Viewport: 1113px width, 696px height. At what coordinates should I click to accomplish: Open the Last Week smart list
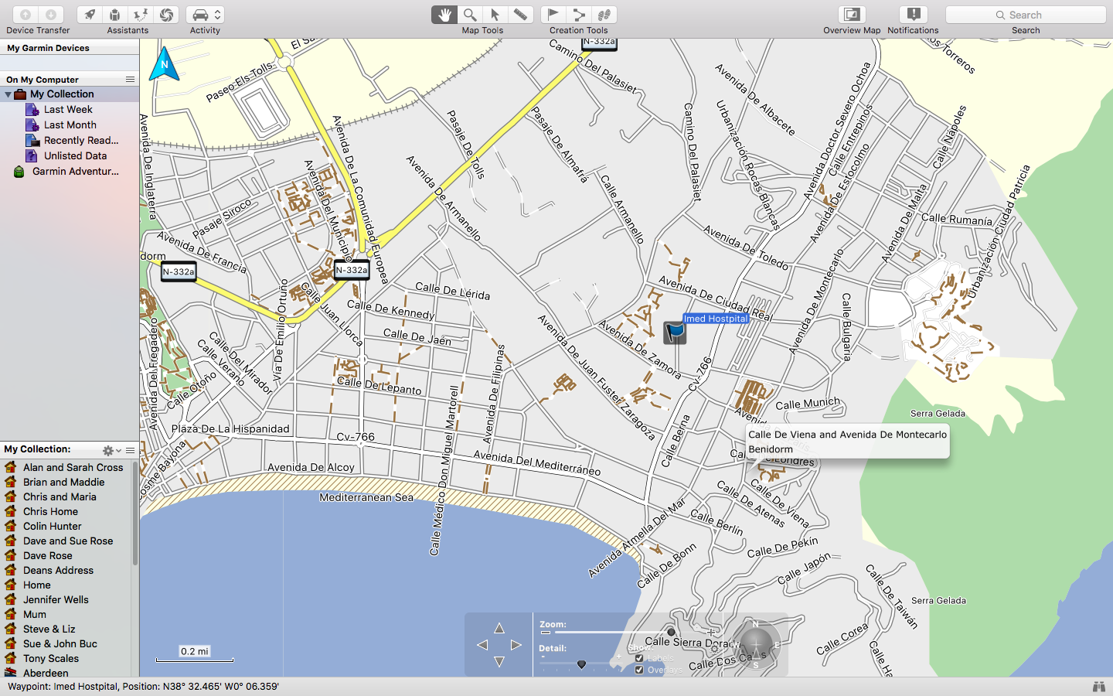tap(68, 110)
